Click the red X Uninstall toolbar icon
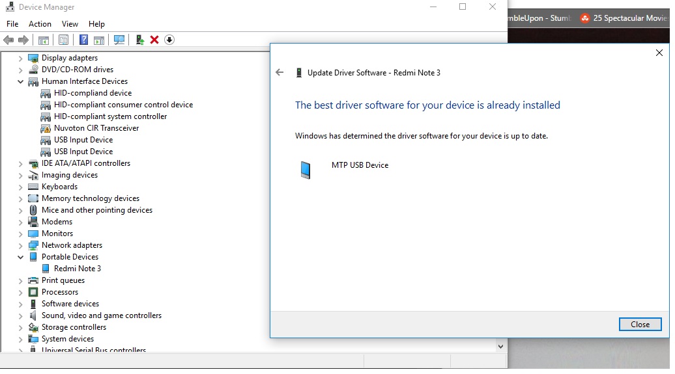The width and height of the screenshot is (675, 374). pyautogui.click(x=154, y=40)
